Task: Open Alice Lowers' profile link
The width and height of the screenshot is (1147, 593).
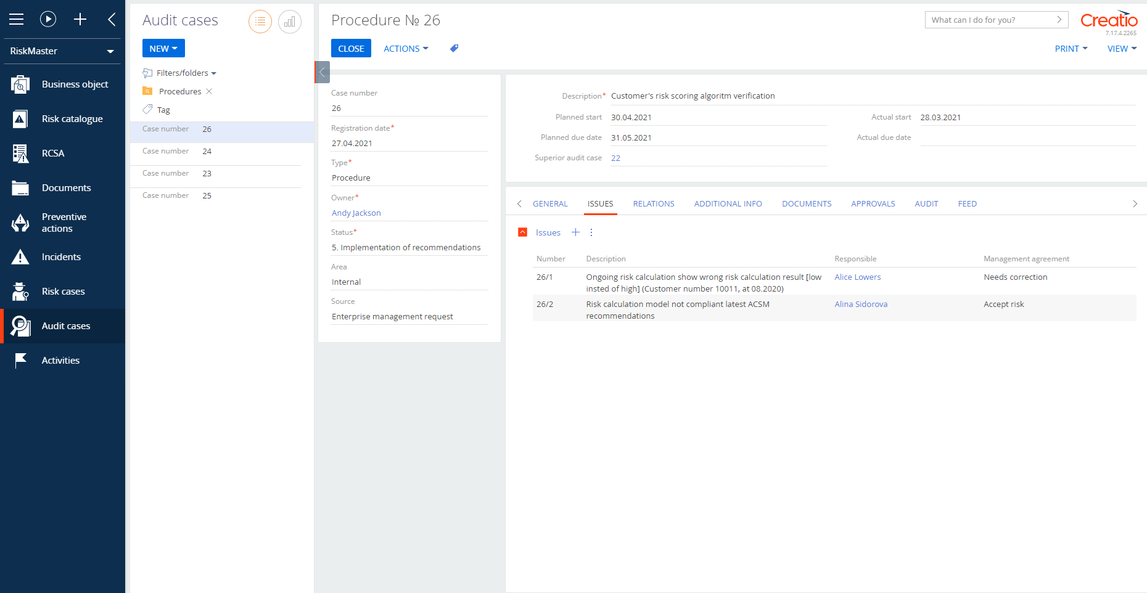Action: 857,277
